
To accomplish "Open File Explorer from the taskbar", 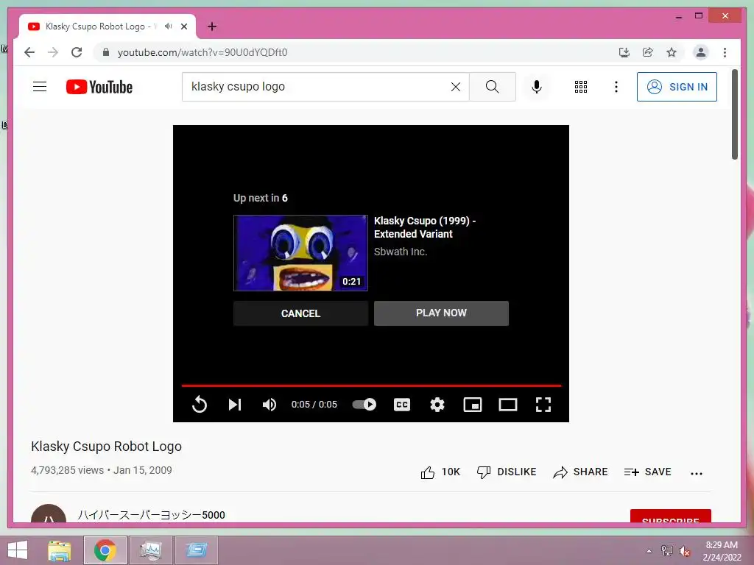I will tap(59, 550).
